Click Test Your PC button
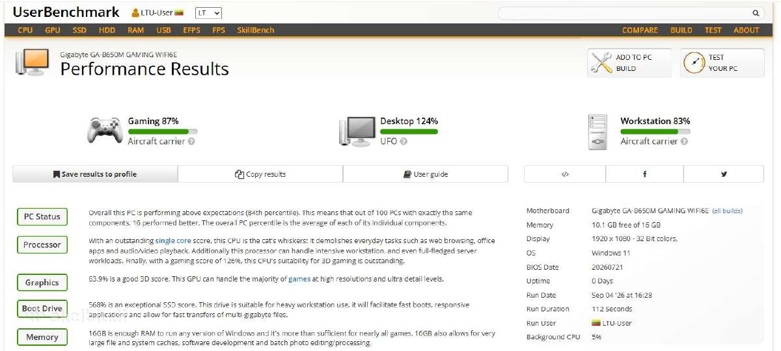The width and height of the screenshot is (781, 351). tap(722, 62)
